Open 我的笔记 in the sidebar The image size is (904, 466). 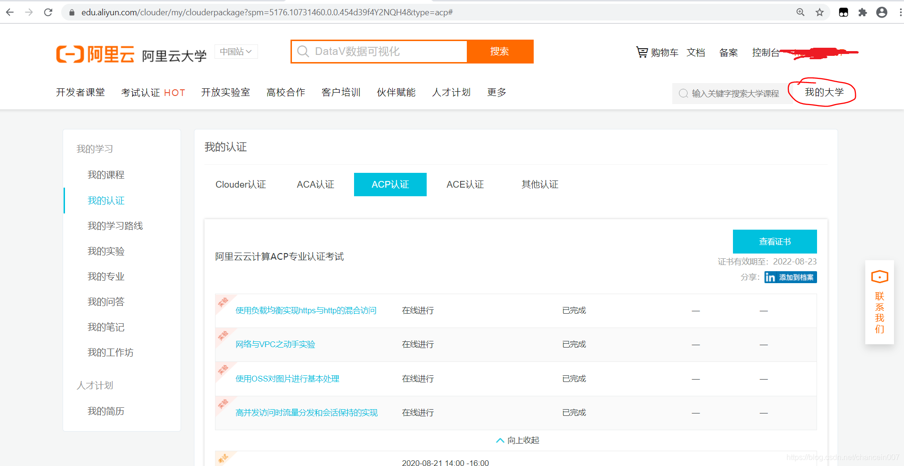(x=106, y=327)
